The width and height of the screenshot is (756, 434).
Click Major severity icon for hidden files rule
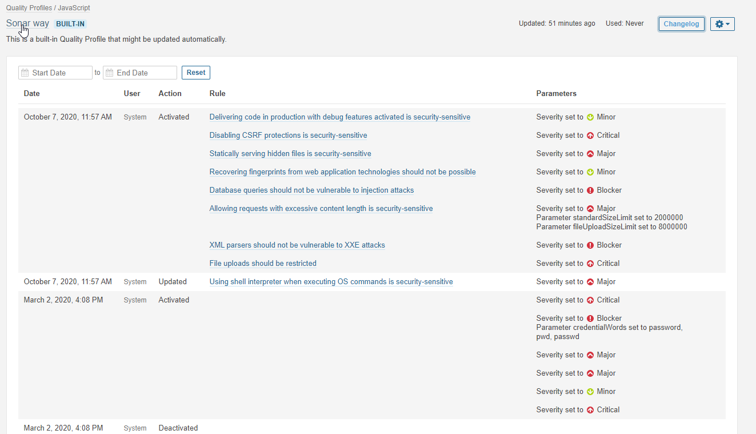click(590, 154)
